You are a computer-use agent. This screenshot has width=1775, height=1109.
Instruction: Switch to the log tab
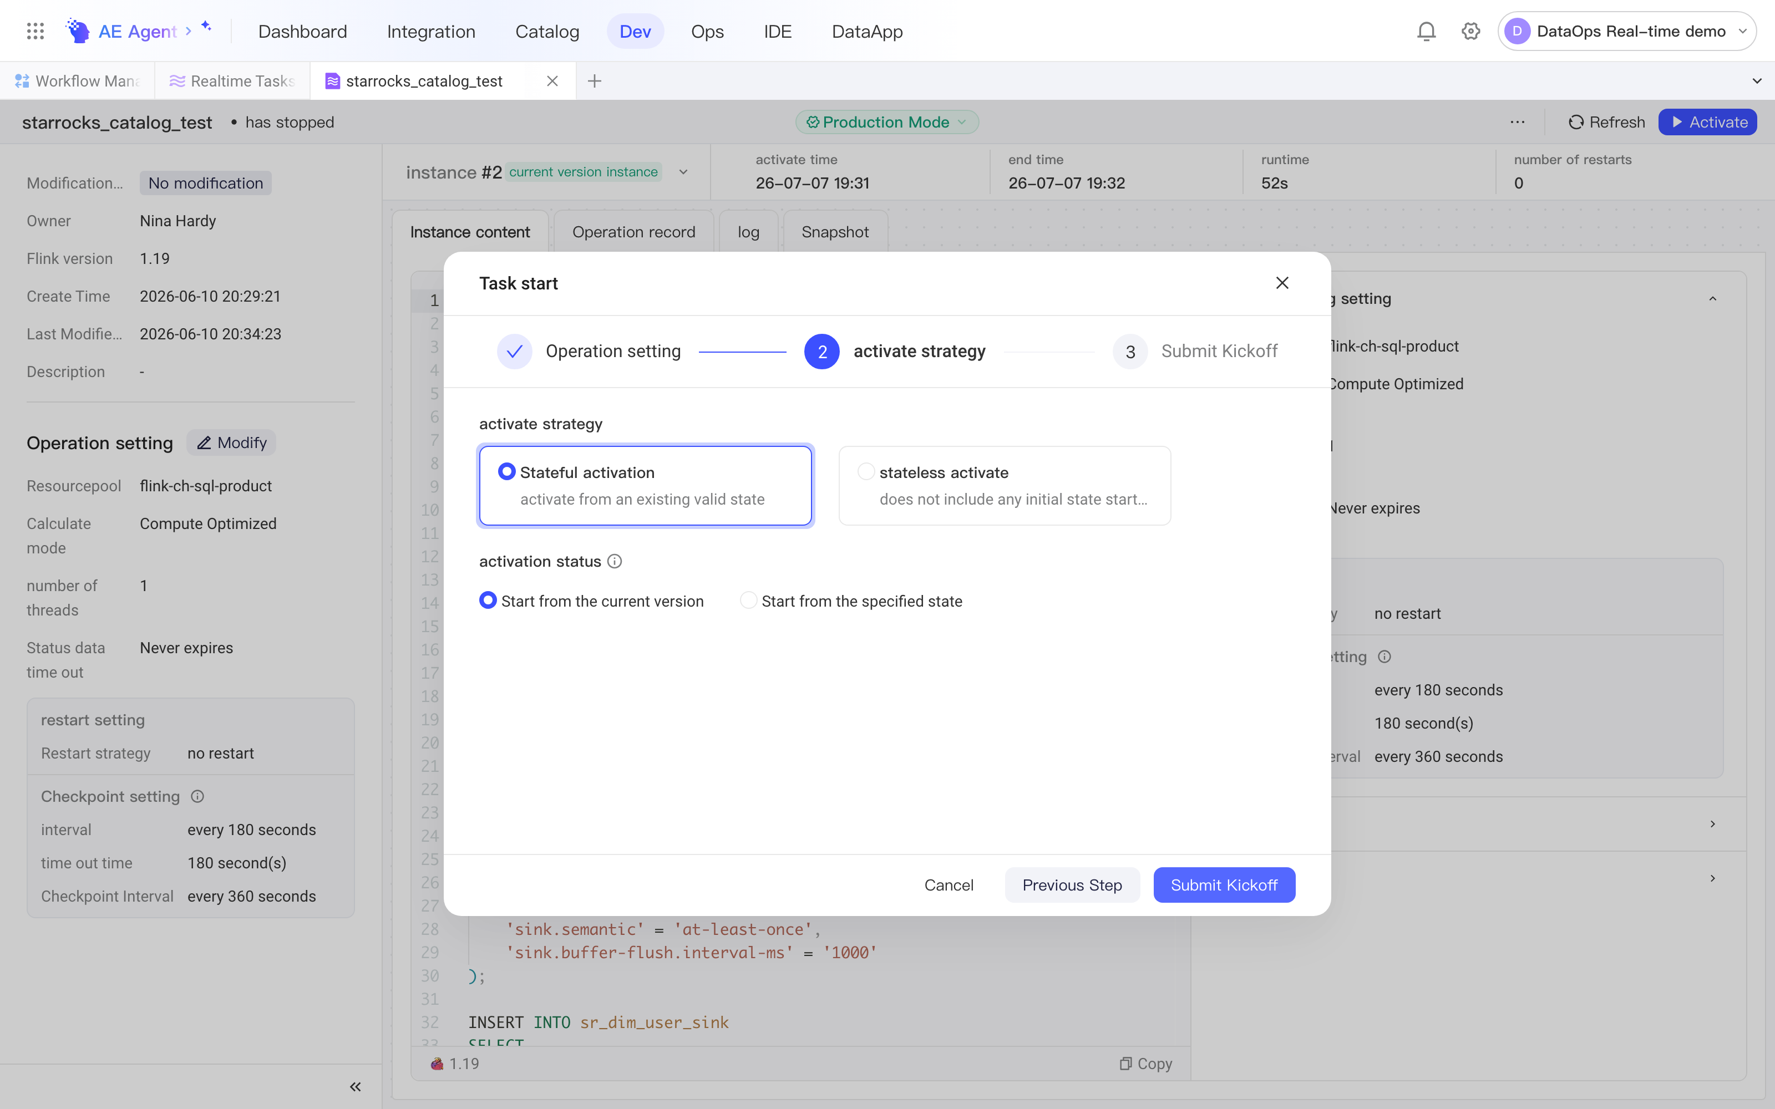[x=748, y=232]
